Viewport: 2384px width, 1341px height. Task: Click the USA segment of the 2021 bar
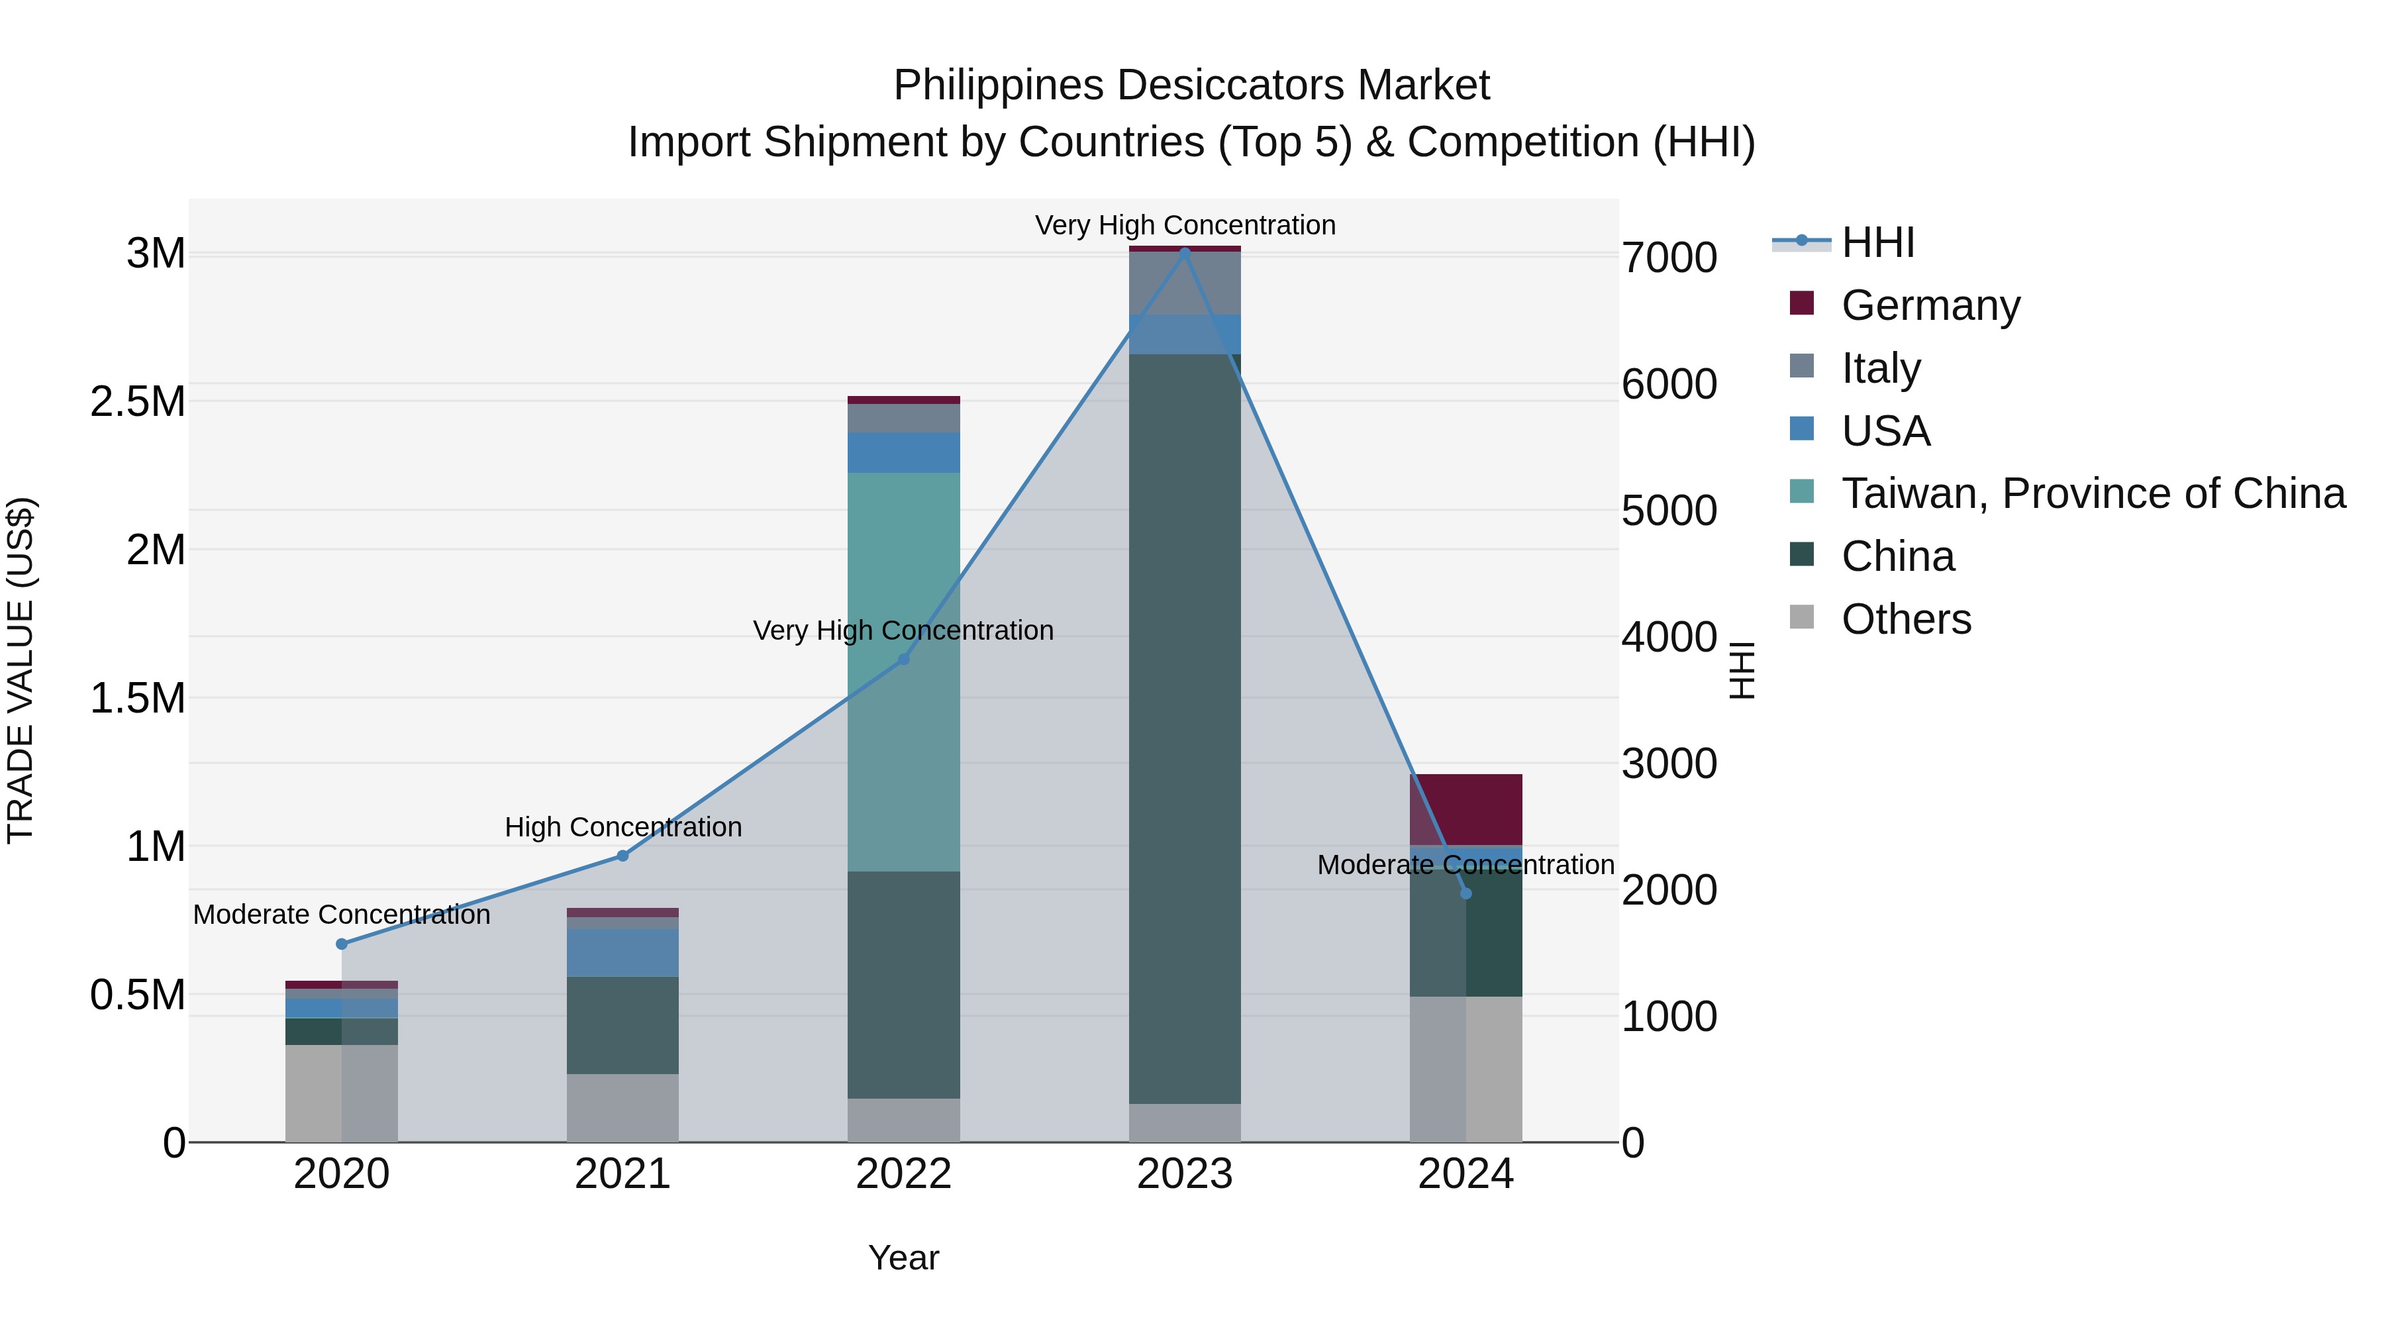tap(623, 953)
